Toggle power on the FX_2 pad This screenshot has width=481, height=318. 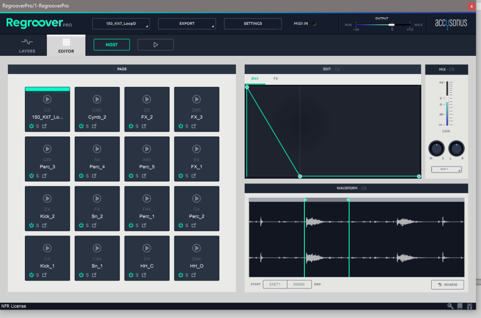131,126
